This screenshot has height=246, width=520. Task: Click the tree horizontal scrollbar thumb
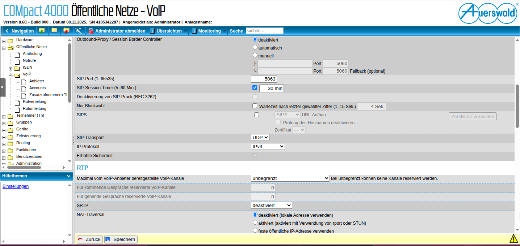pyautogui.click(x=24, y=167)
